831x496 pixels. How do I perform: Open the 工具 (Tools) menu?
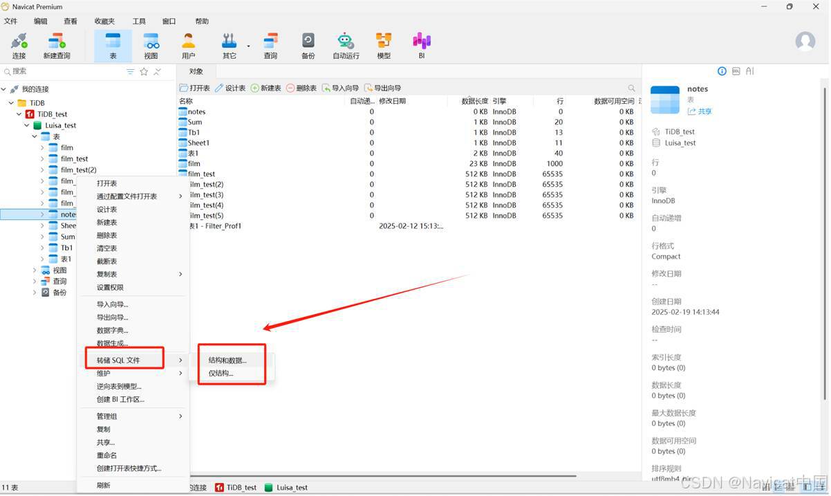[139, 21]
